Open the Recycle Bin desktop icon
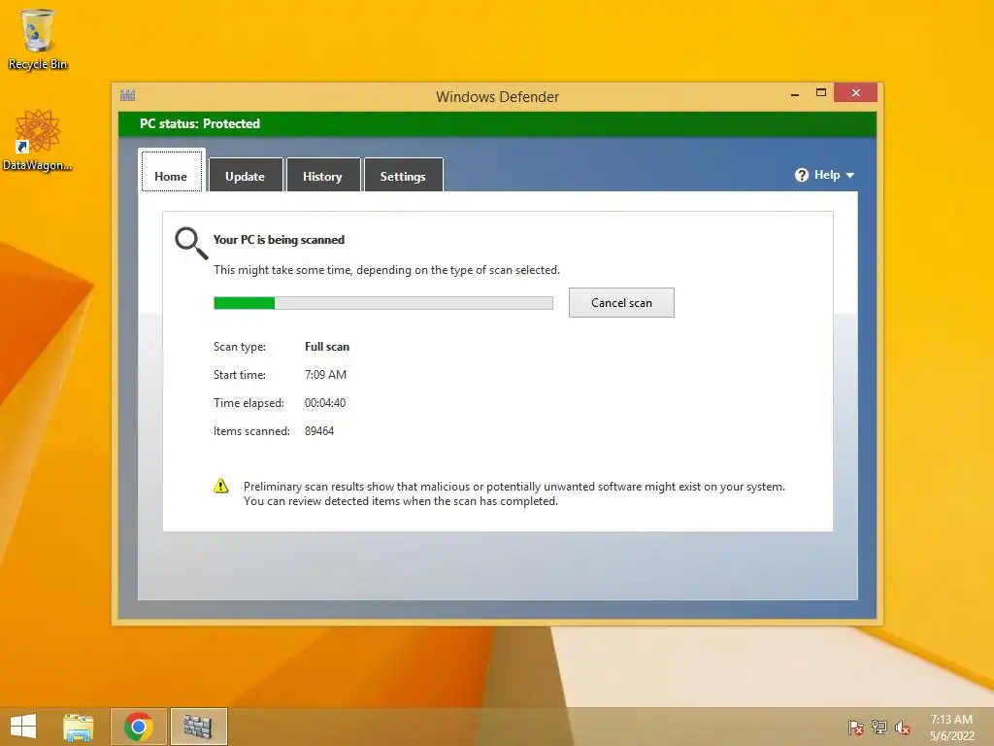 coord(38,39)
